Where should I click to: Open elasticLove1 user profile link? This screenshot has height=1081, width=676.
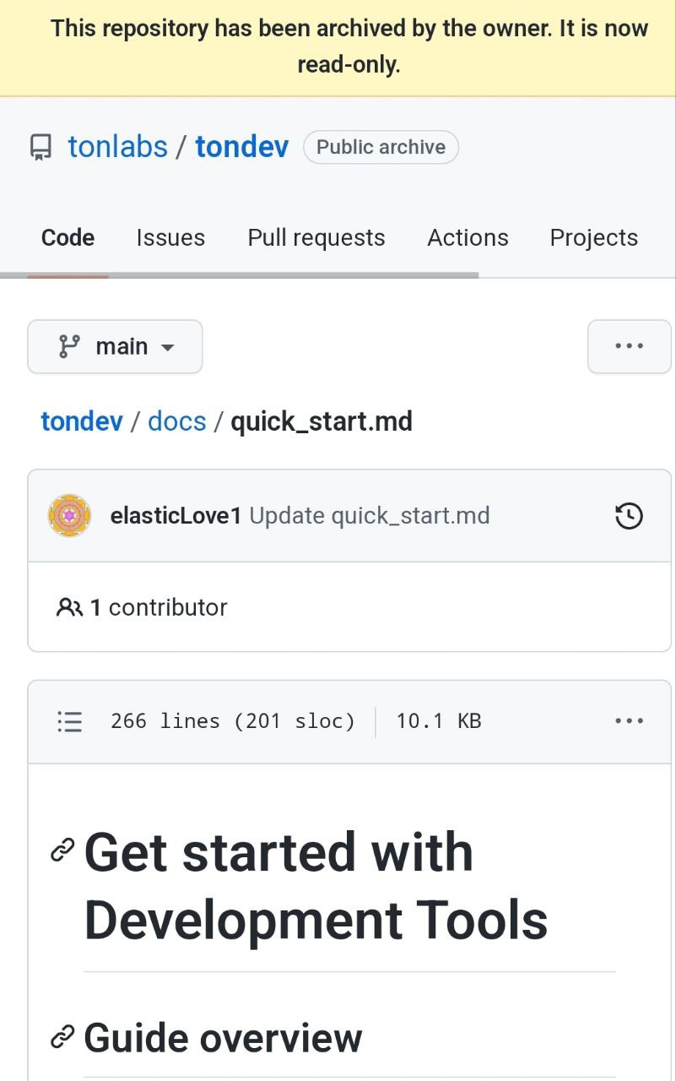pyautogui.click(x=176, y=516)
